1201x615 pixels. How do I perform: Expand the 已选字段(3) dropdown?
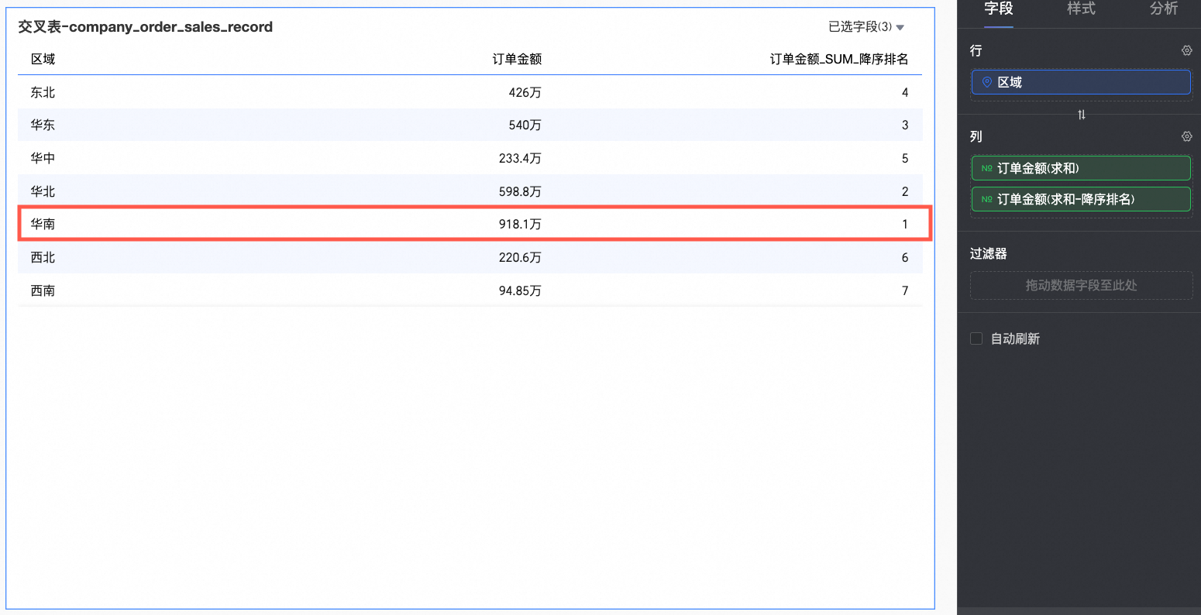pyautogui.click(x=866, y=27)
